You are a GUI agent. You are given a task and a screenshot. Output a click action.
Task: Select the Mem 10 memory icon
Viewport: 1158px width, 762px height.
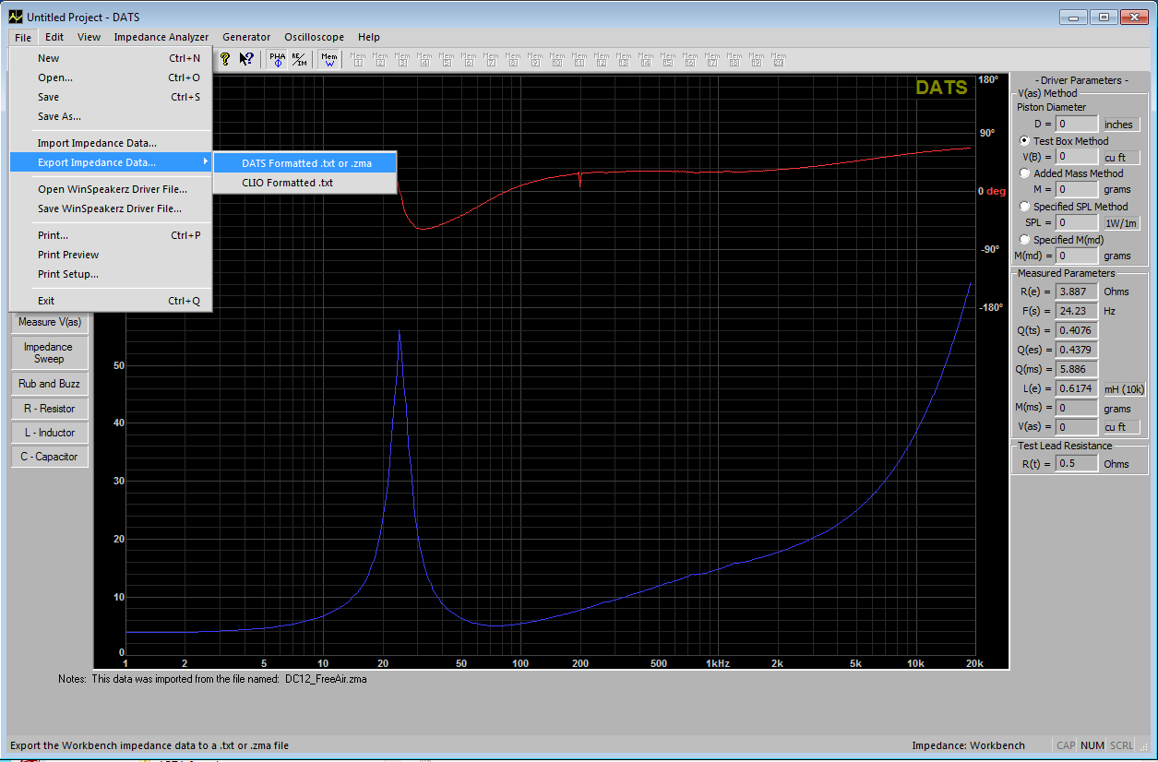(557, 59)
